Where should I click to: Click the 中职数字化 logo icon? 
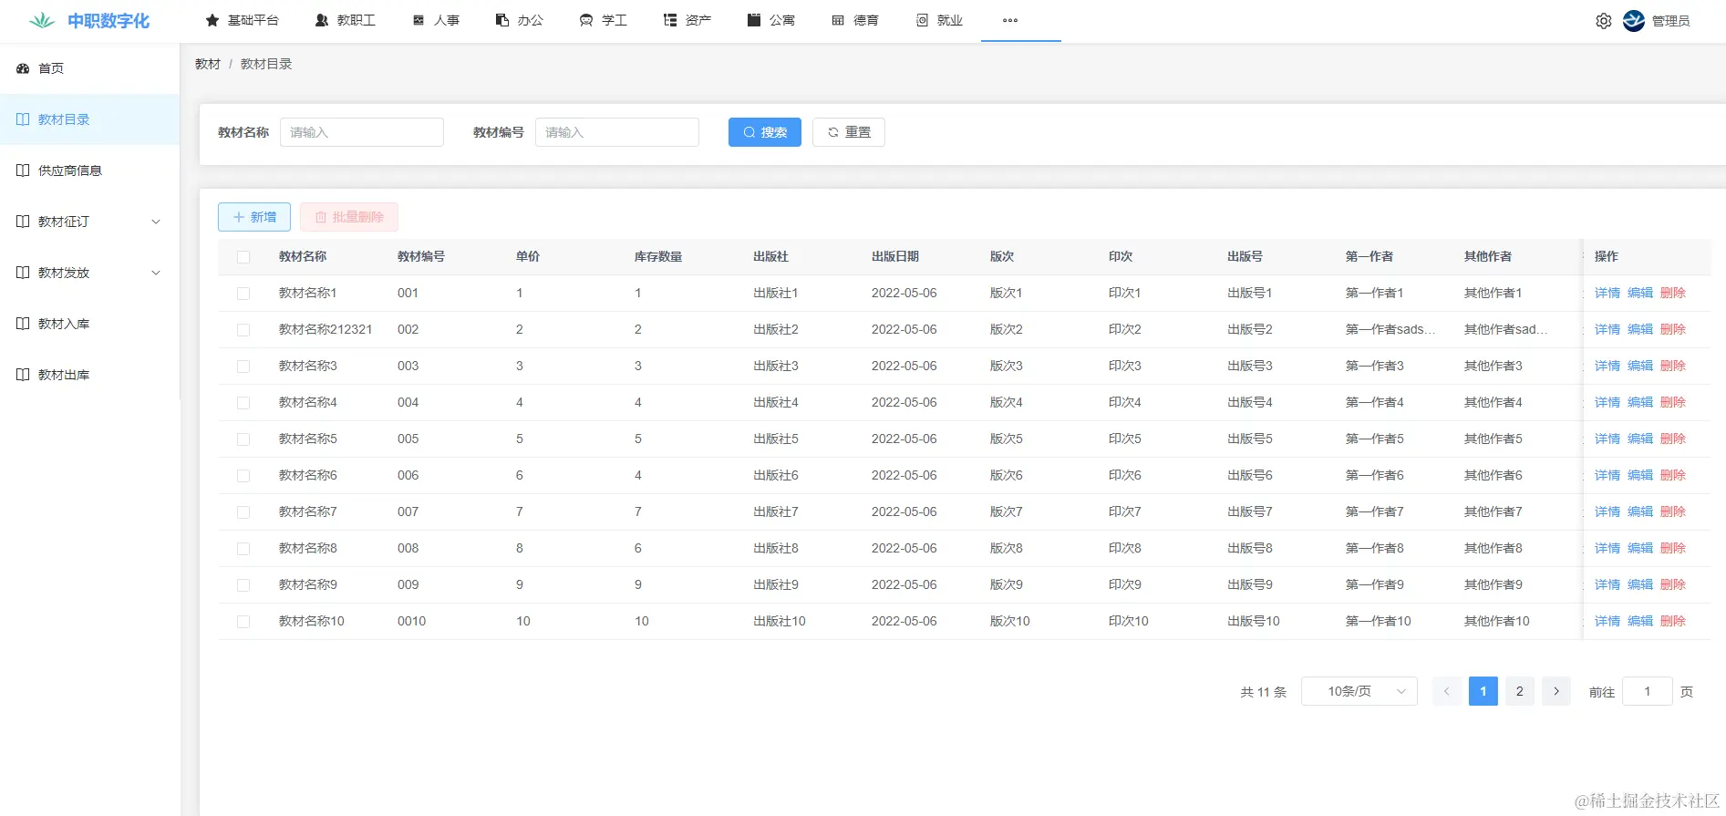(42, 20)
